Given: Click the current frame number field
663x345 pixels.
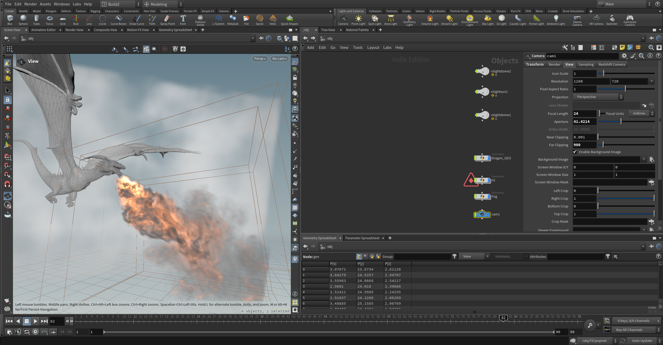Looking at the screenshot, I should (x=57, y=321).
